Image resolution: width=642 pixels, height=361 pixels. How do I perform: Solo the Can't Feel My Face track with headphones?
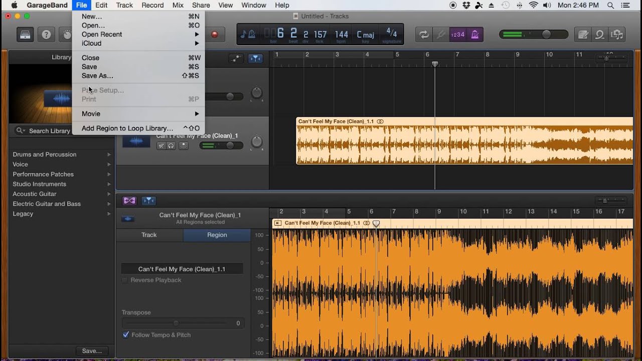(171, 146)
